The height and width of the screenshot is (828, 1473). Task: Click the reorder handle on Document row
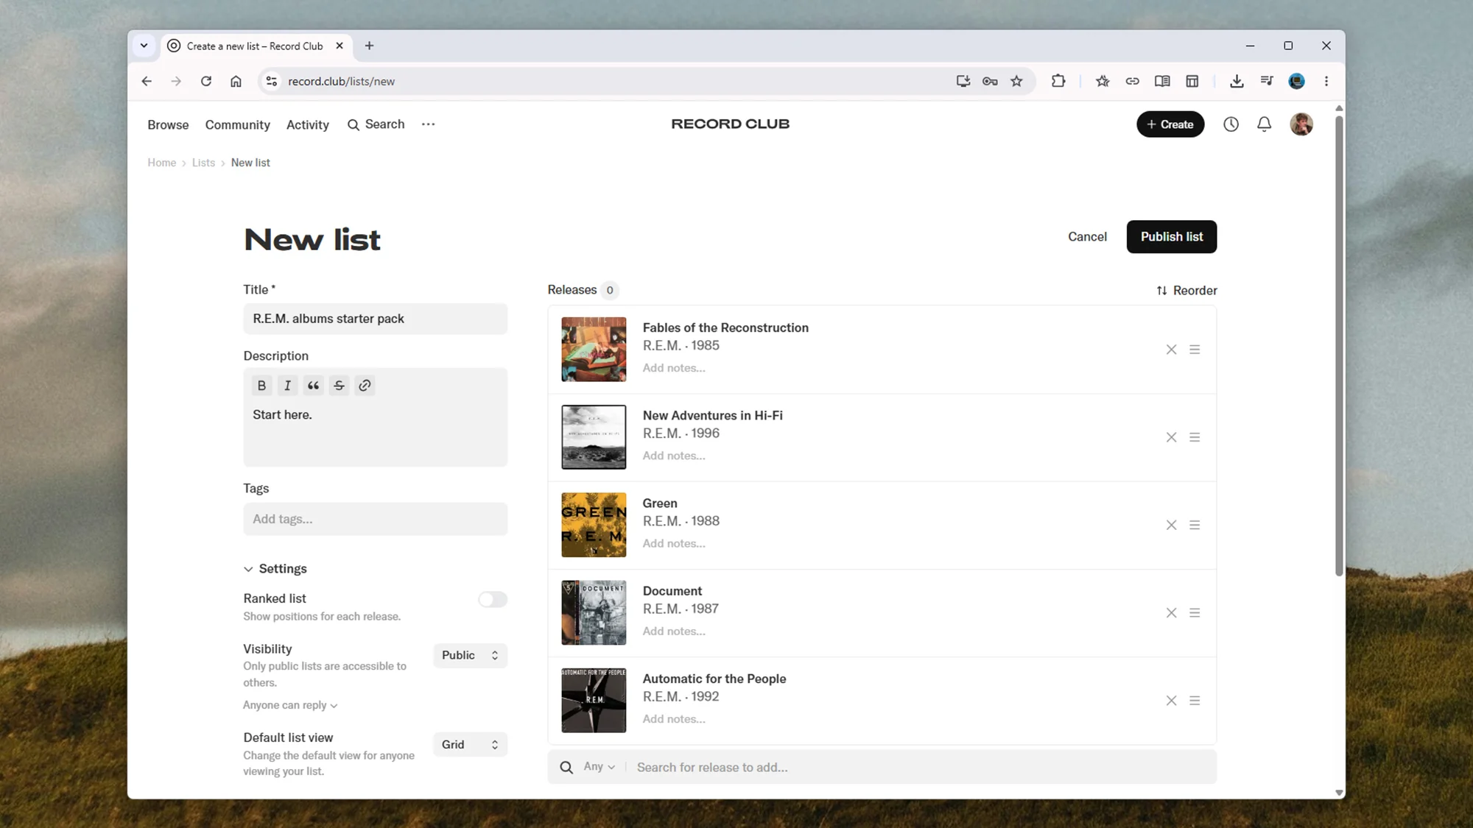(x=1195, y=612)
